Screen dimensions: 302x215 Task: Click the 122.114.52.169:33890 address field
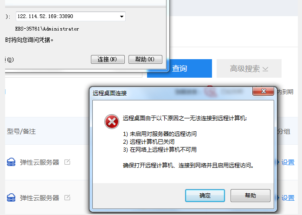click(71, 16)
